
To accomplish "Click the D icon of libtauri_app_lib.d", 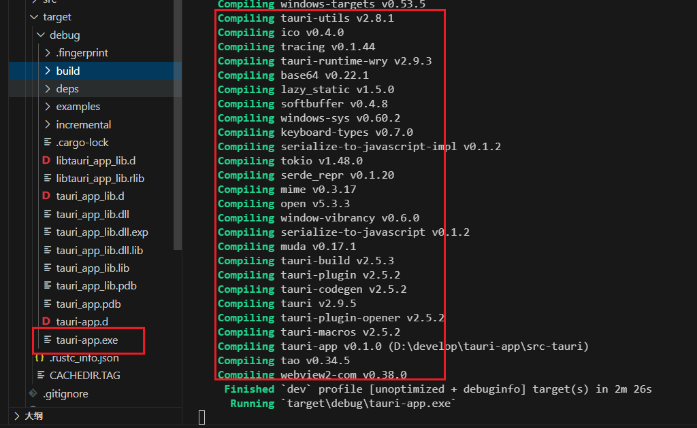I will point(46,160).
